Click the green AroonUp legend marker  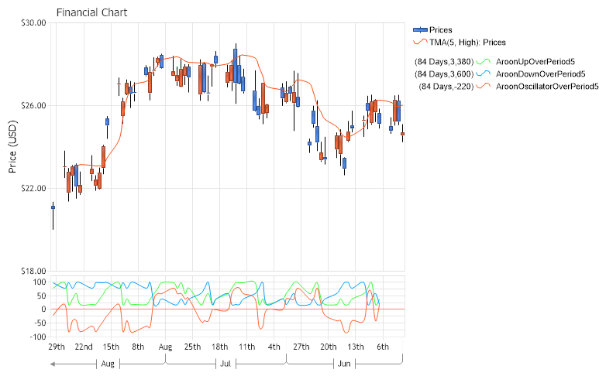point(484,61)
